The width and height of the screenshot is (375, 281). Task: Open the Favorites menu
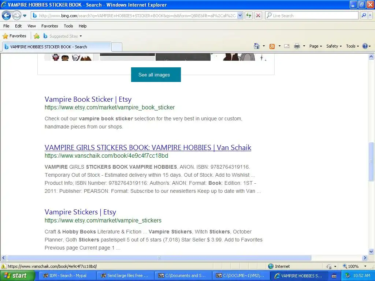49,26
